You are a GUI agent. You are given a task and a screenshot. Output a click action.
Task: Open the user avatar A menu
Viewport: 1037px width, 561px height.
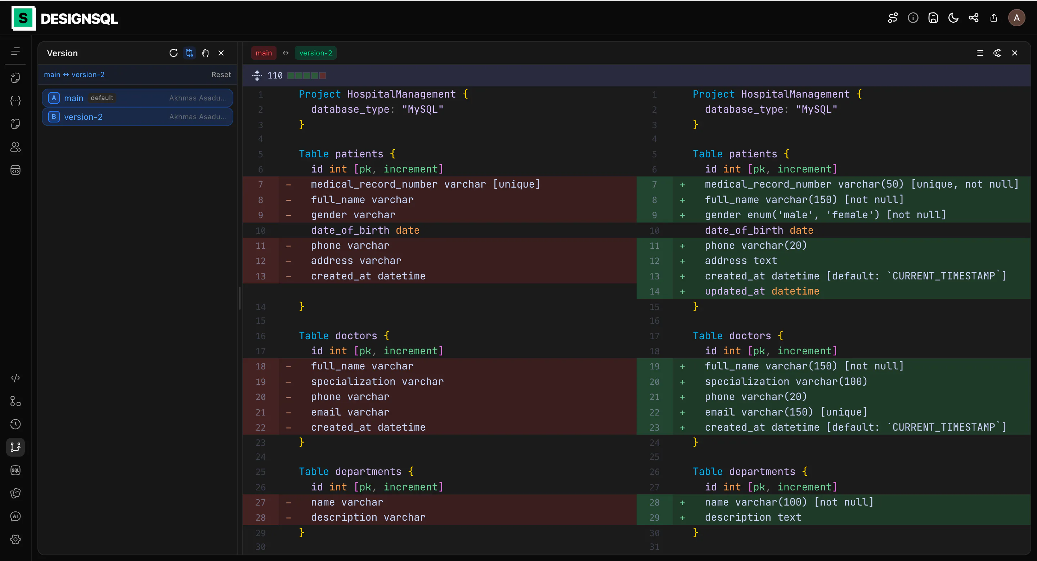pyautogui.click(x=1016, y=18)
